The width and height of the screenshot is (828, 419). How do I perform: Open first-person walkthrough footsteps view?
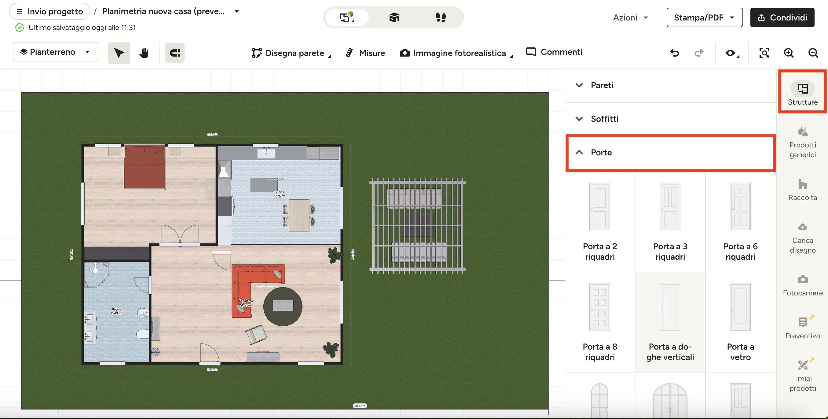pyautogui.click(x=441, y=17)
